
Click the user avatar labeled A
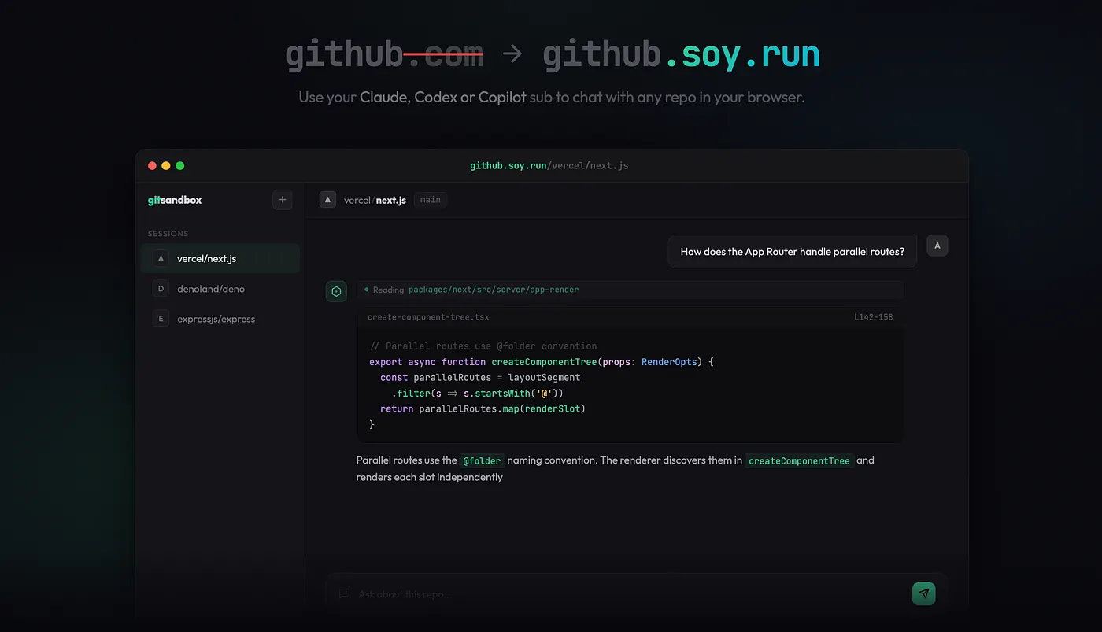point(937,246)
